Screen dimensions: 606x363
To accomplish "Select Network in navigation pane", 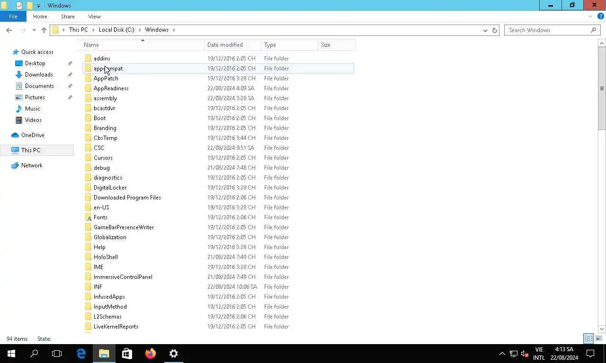I will [32, 165].
